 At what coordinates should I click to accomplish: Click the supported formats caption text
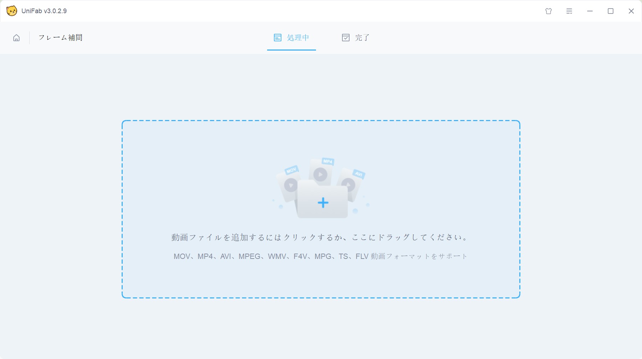point(320,256)
